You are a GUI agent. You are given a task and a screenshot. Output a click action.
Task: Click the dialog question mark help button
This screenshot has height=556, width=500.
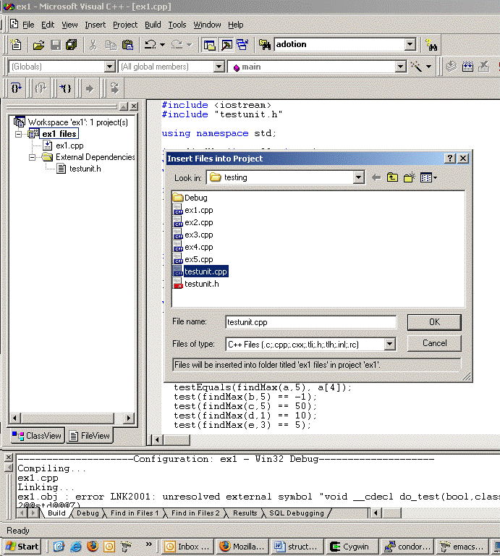click(449, 158)
